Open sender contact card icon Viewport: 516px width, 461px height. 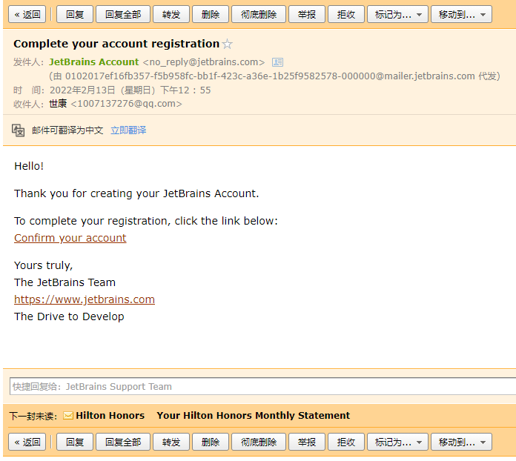(277, 62)
